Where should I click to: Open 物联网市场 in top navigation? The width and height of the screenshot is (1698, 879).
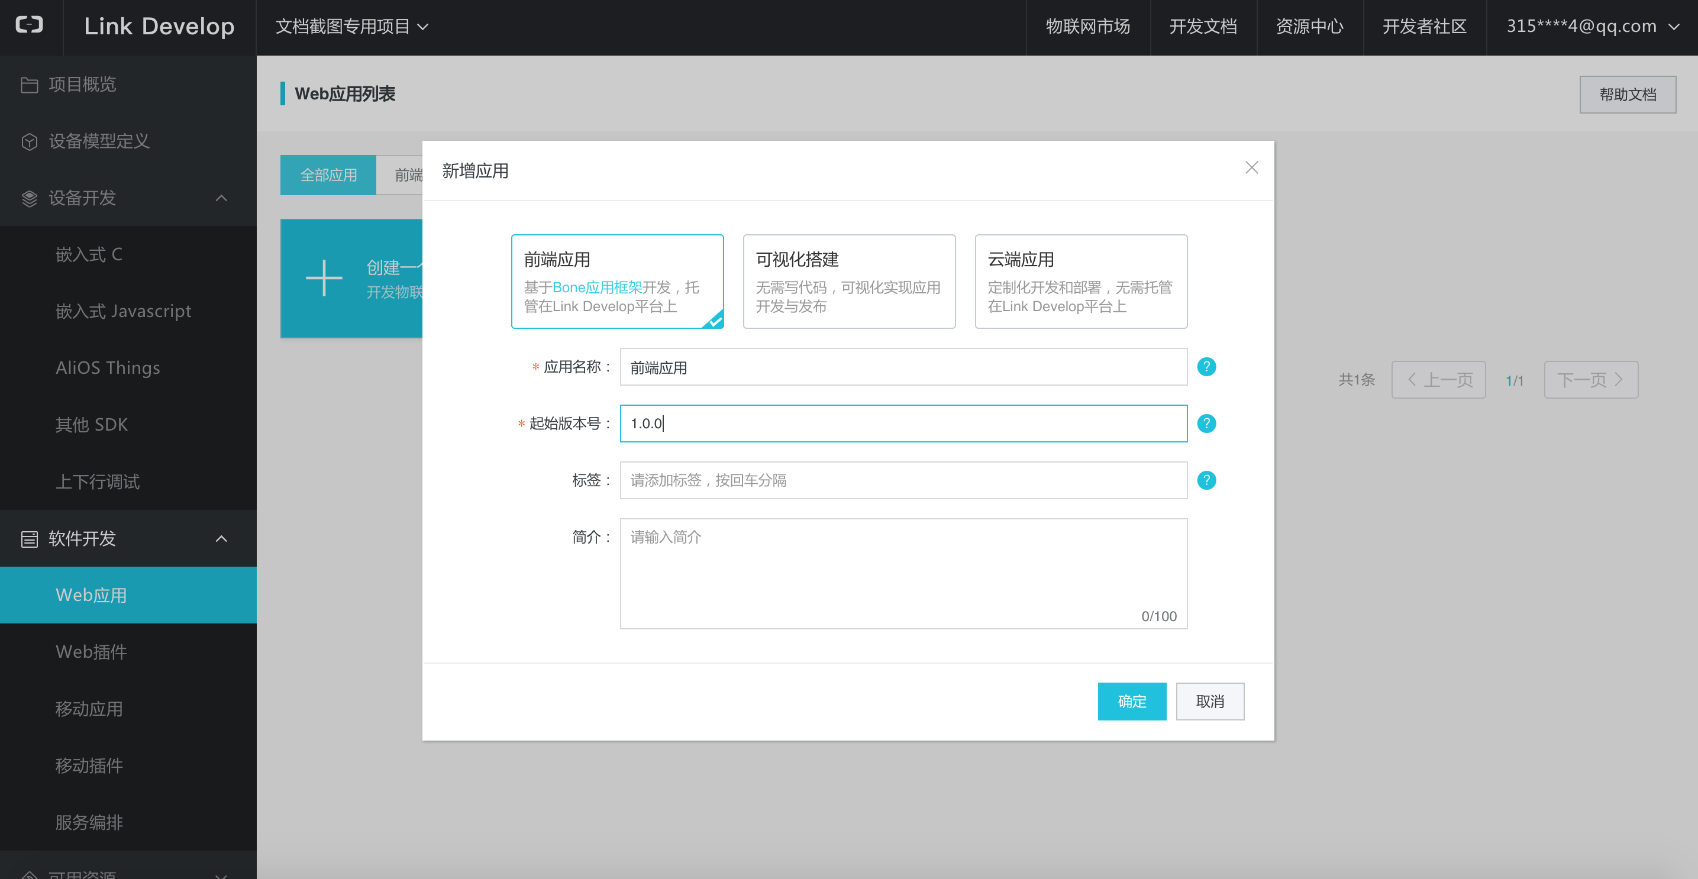pos(1087,27)
